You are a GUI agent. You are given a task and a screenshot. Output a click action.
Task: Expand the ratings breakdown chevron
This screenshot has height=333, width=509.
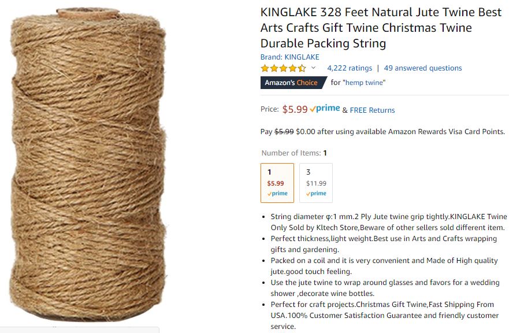pyautogui.click(x=314, y=68)
